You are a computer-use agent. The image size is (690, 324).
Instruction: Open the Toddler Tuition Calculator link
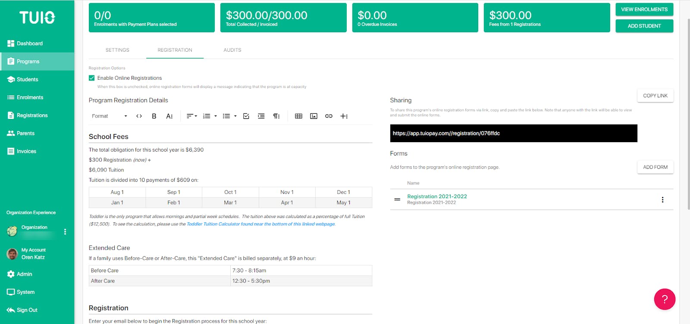[x=260, y=224]
